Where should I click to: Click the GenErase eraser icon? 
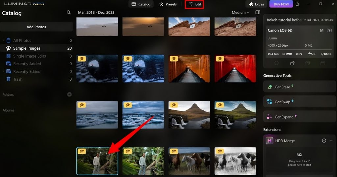(270, 87)
